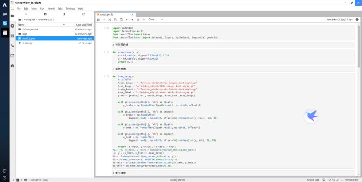Image resolution: width=362 pixels, height=182 pixels.
Task: Click the def load_data code cell
Action: (233, 121)
